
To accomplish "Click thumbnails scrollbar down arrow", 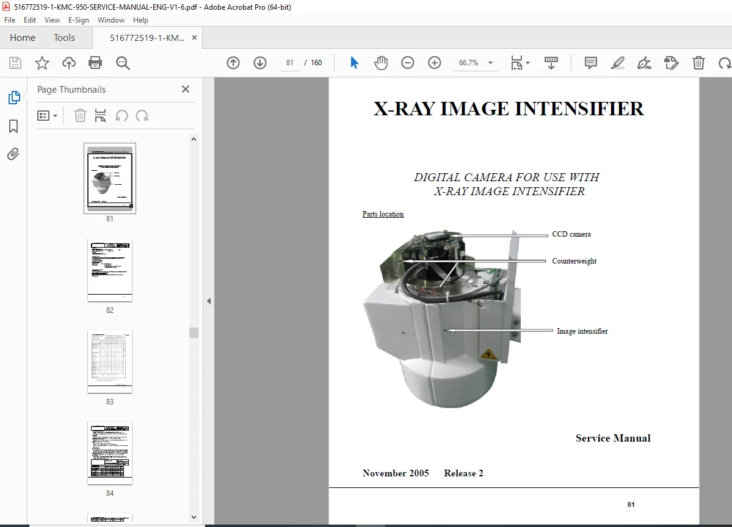I will click(x=194, y=517).
